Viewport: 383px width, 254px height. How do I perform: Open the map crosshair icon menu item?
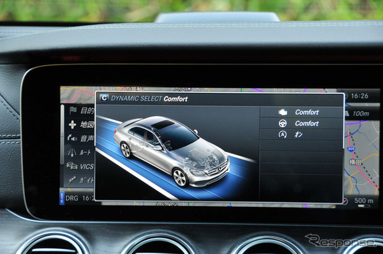tap(72, 124)
